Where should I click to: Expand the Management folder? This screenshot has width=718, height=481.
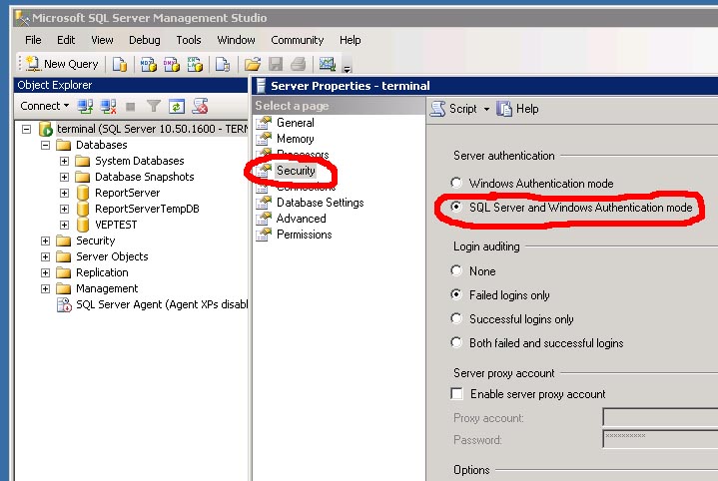pyautogui.click(x=45, y=289)
